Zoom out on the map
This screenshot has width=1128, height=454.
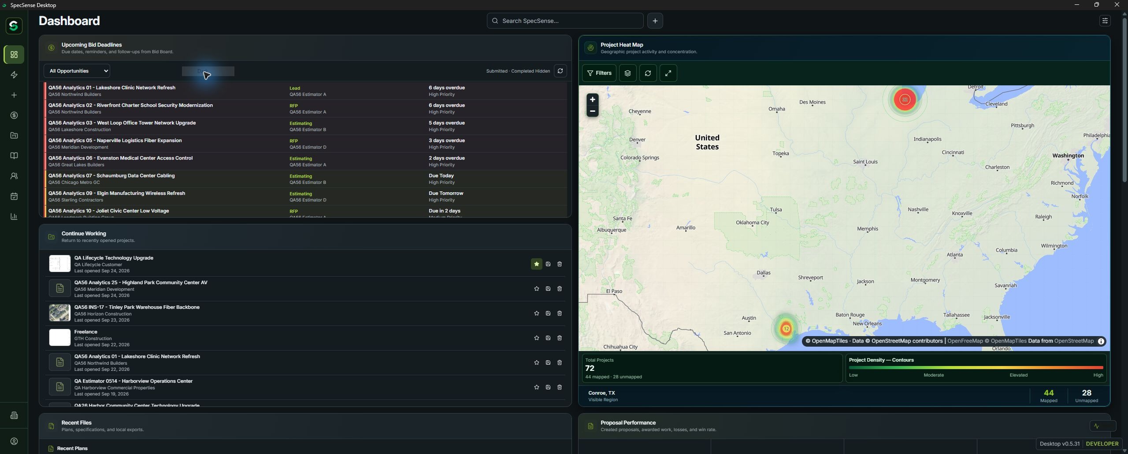coord(592,111)
